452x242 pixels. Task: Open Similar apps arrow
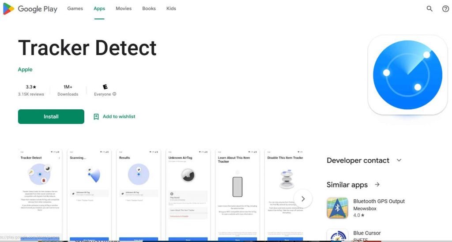[377, 184]
